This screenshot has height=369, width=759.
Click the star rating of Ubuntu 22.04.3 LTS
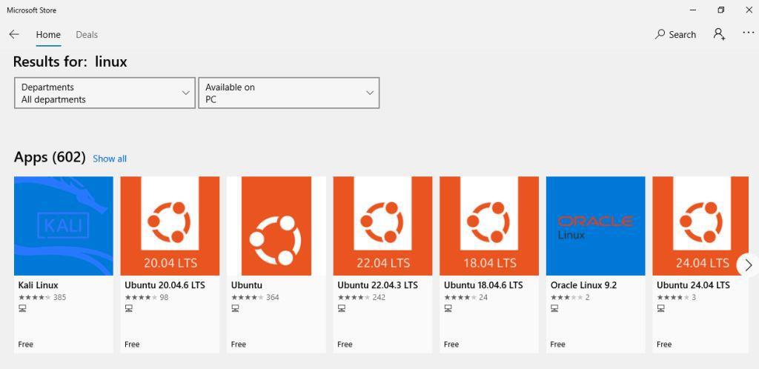354,297
